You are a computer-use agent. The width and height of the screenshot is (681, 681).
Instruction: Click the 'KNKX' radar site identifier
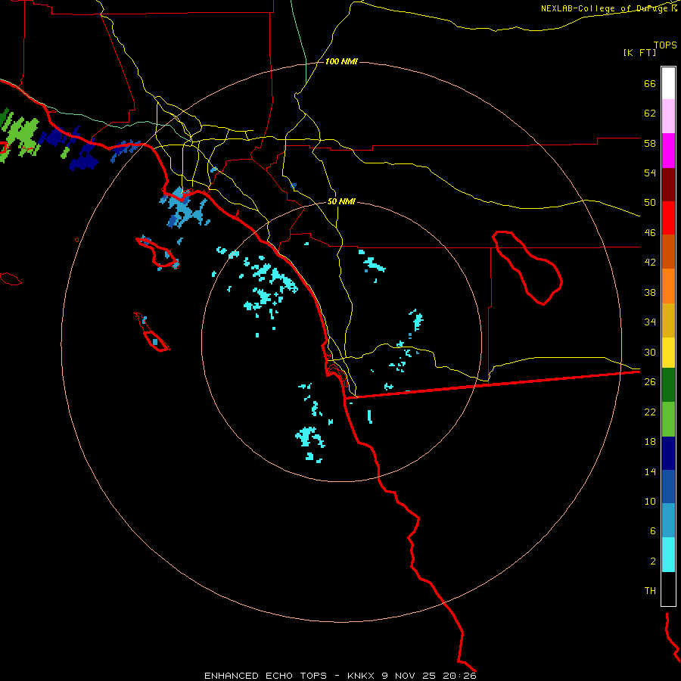coord(362,676)
